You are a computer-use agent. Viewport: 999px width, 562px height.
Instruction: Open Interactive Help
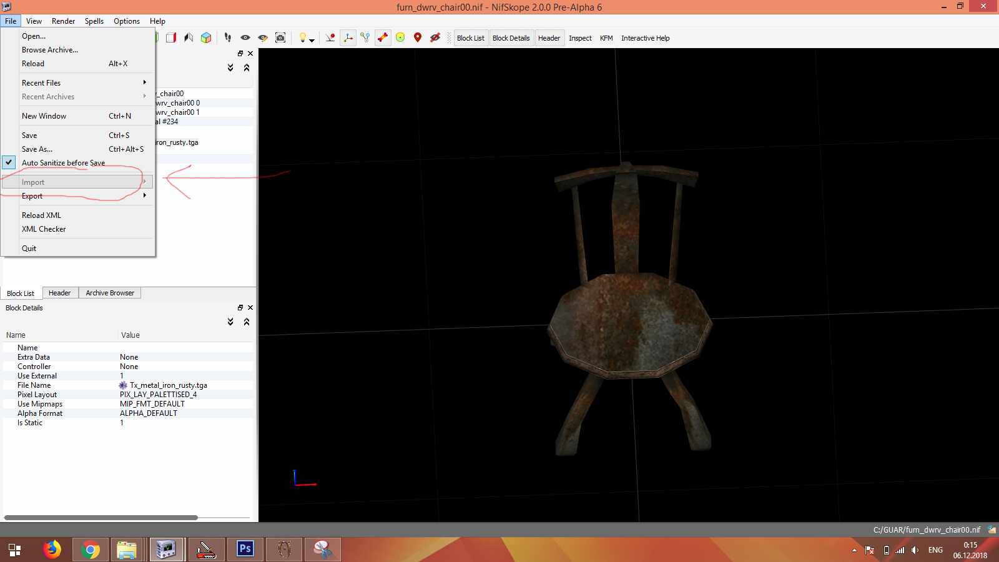click(645, 38)
